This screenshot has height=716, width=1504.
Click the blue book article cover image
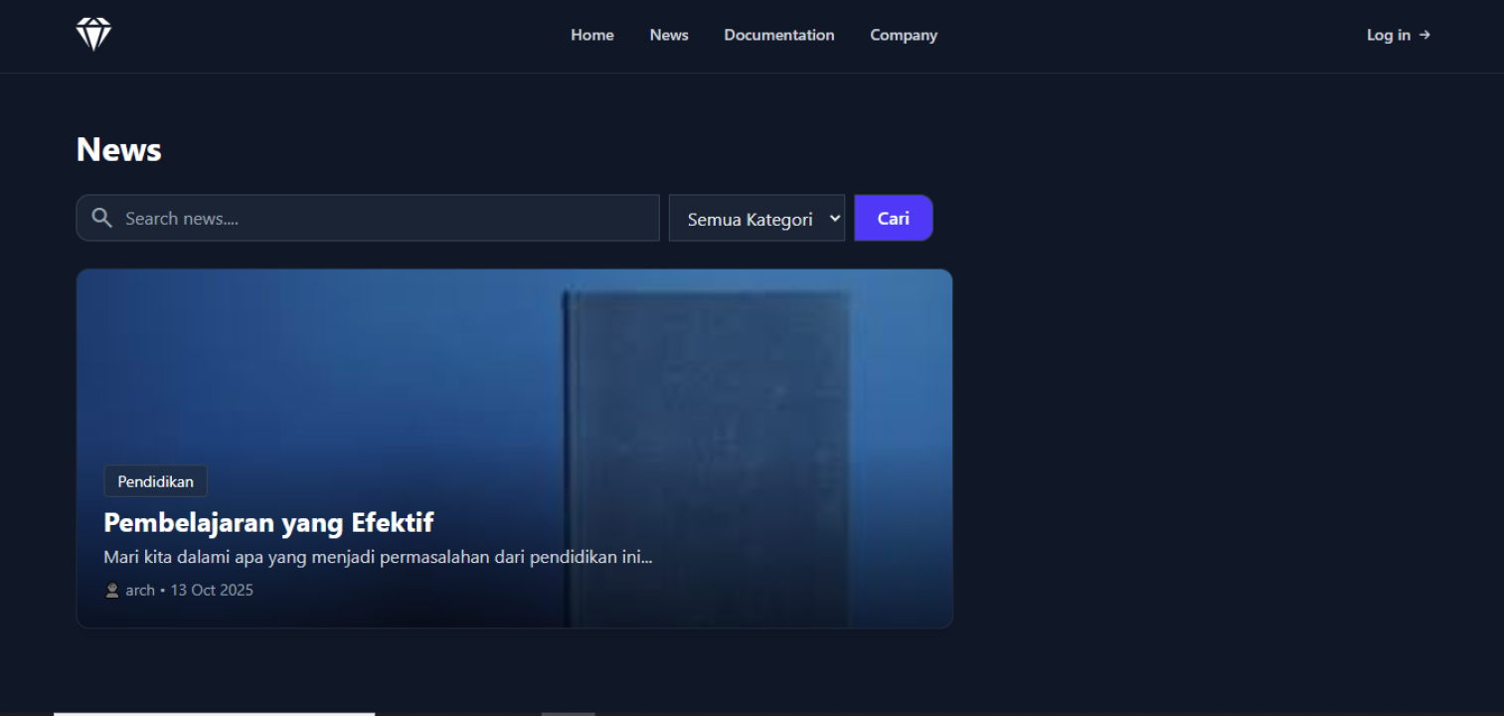tap(706, 378)
